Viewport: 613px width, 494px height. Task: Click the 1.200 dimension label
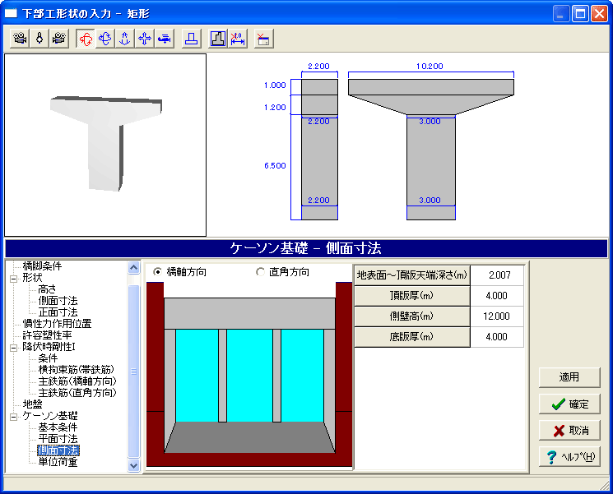[x=275, y=108]
